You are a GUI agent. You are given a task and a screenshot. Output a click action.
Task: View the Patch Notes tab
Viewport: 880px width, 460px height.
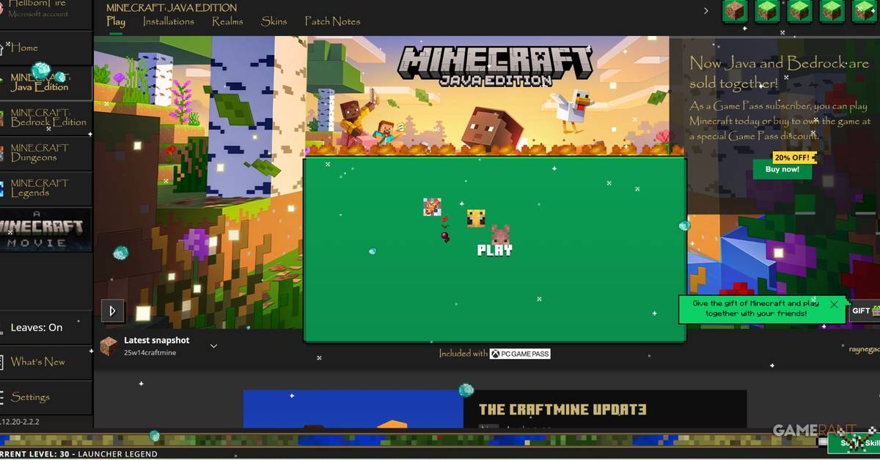point(332,21)
